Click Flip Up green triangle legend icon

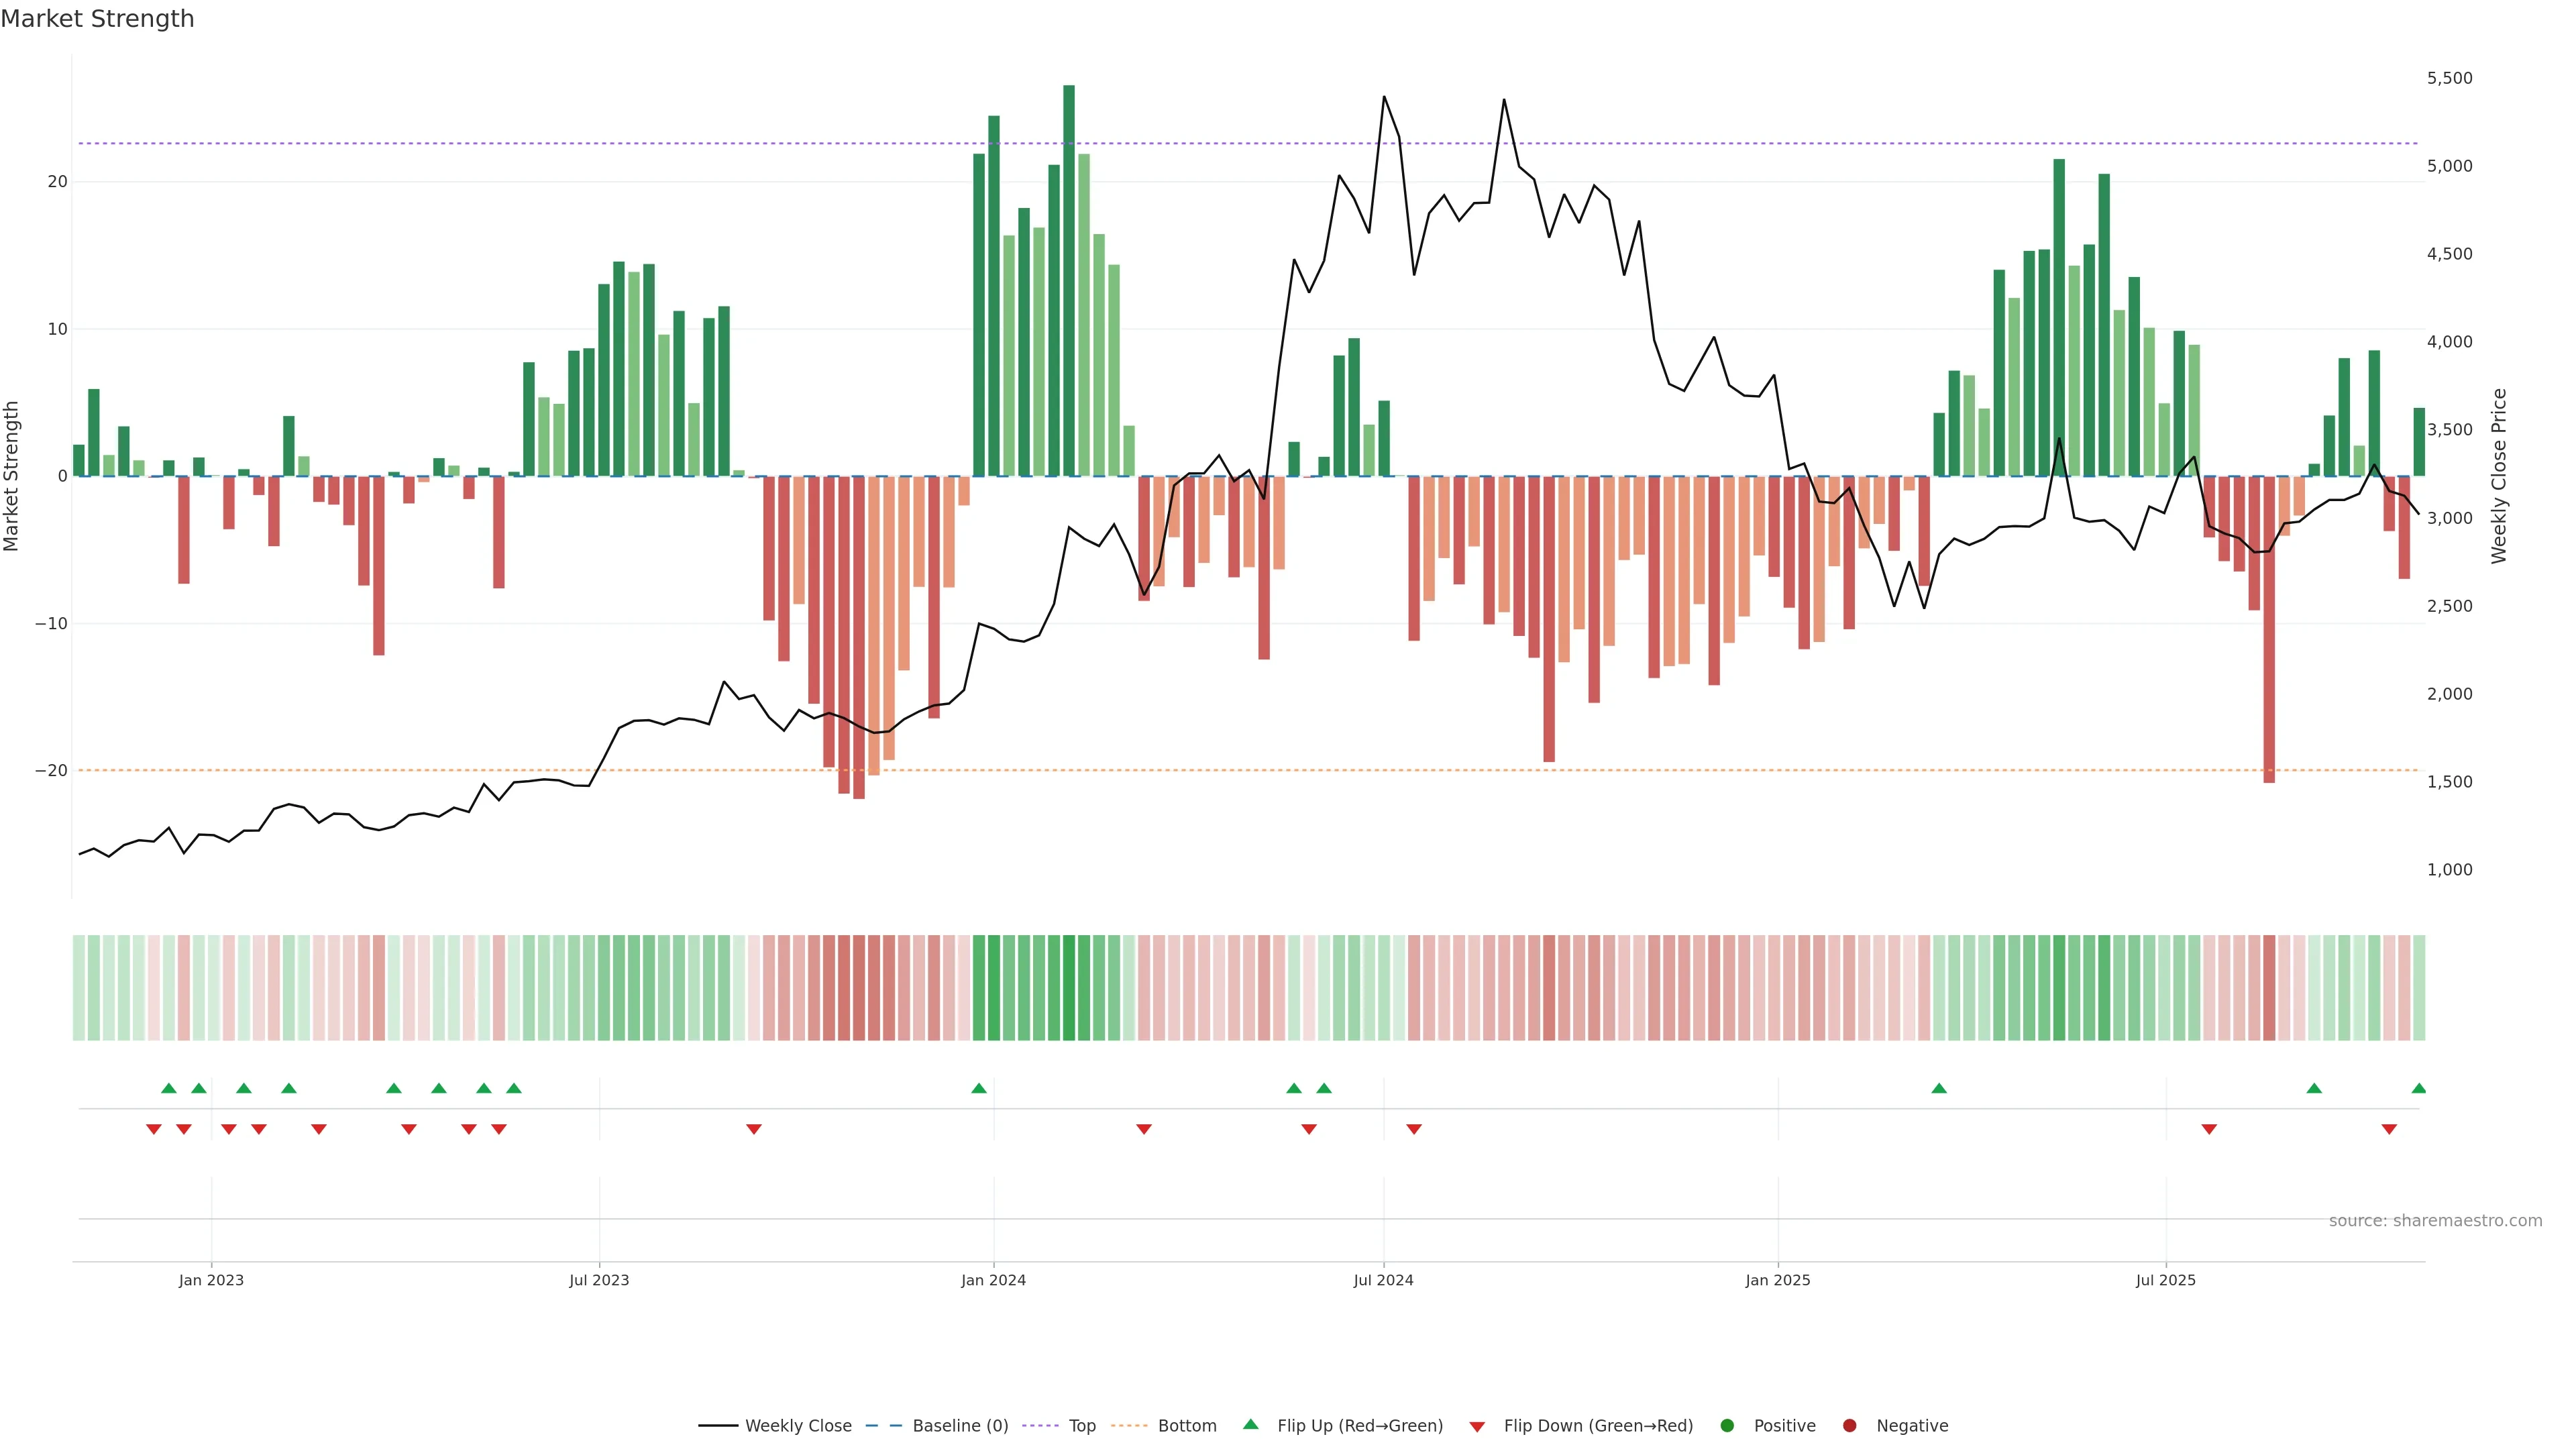[1250, 1425]
